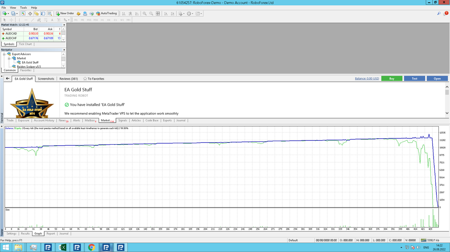Click the zoom in magnifier icon

pos(144,14)
